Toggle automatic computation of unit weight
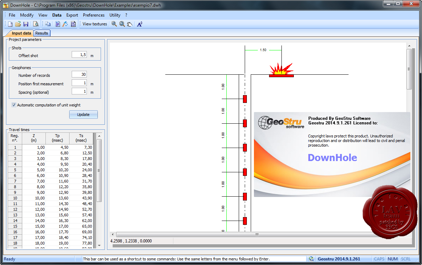The width and height of the screenshot is (422, 265). pyautogui.click(x=14, y=105)
